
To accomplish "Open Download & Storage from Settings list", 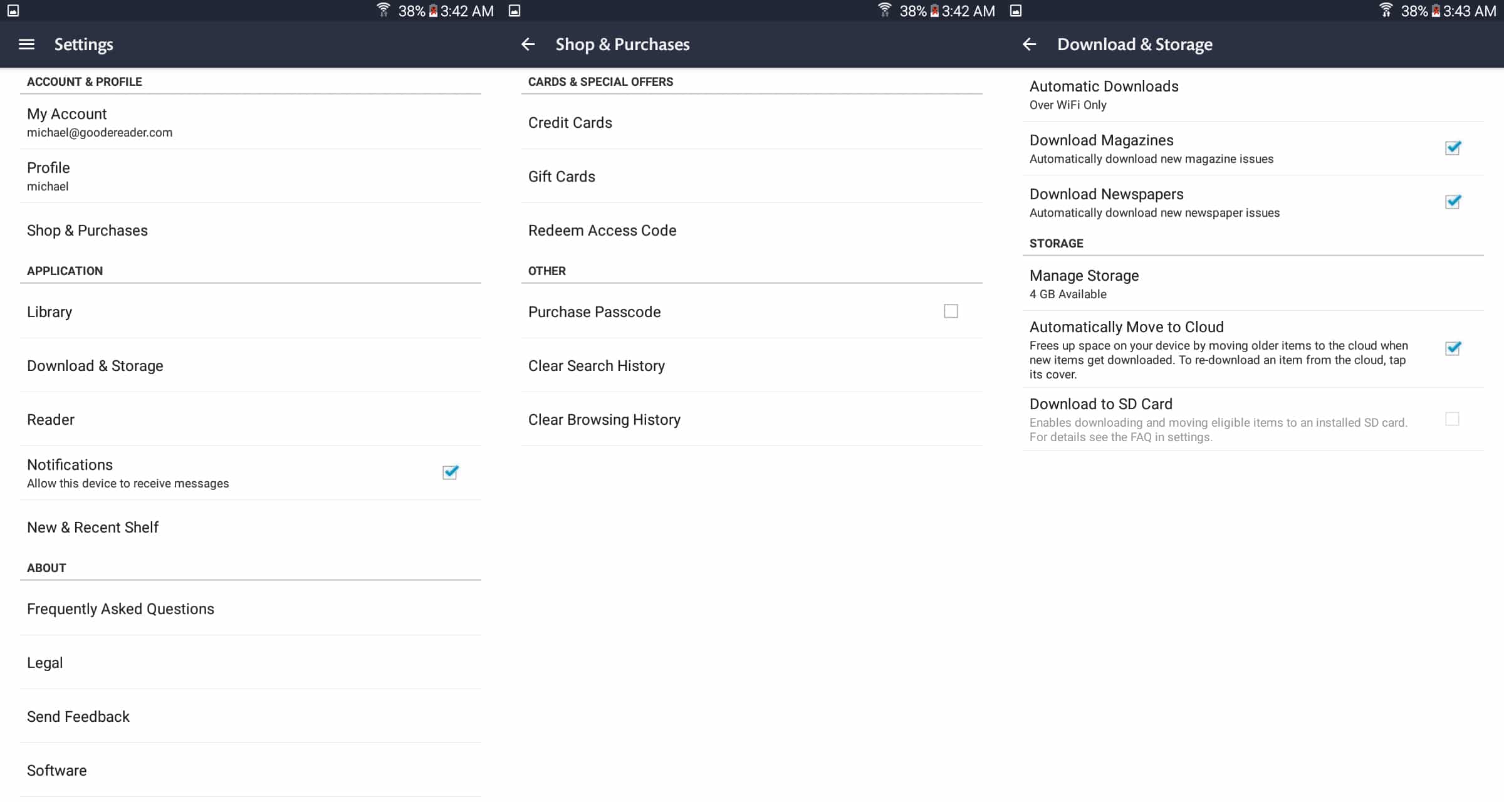I will click(251, 365).
